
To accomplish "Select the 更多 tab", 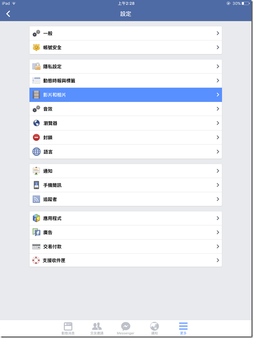I will [183, 328].
